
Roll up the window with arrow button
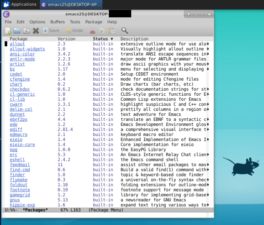[x=189, y=14]
